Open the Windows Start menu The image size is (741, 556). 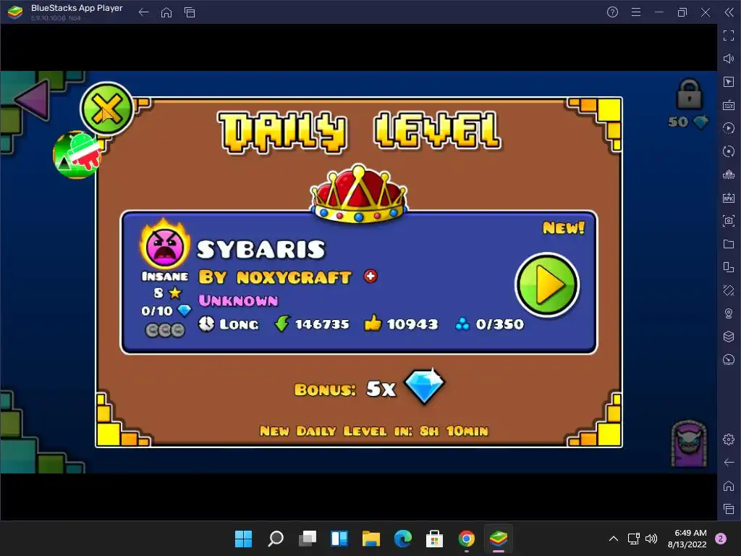[x=243, y=539]
